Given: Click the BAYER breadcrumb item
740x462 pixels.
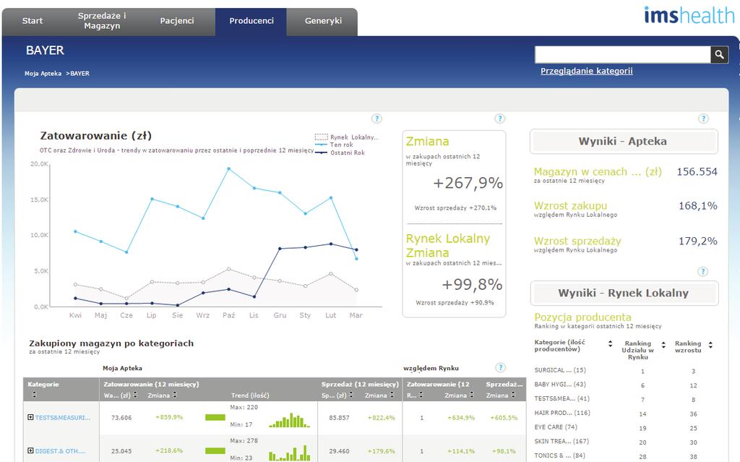Looking at the screenshot, I should [x=79, y=73].
